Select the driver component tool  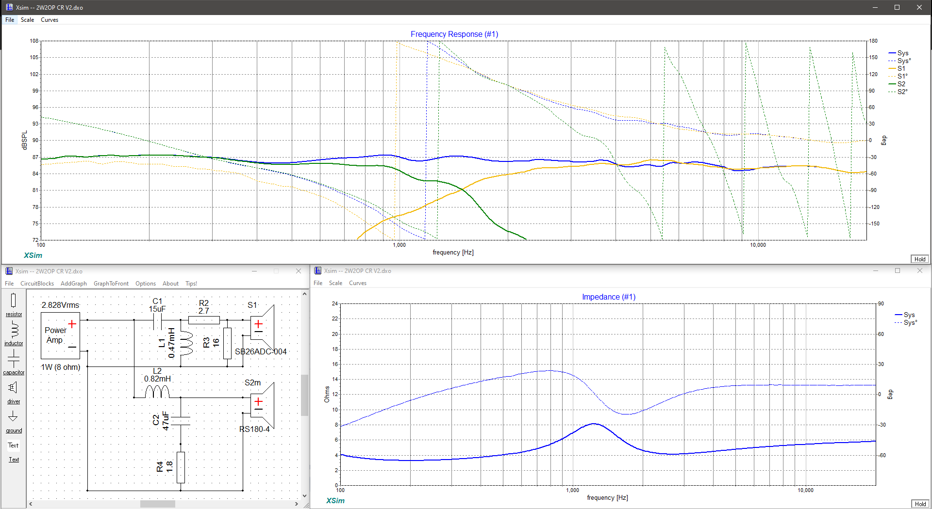pos(14,392)
